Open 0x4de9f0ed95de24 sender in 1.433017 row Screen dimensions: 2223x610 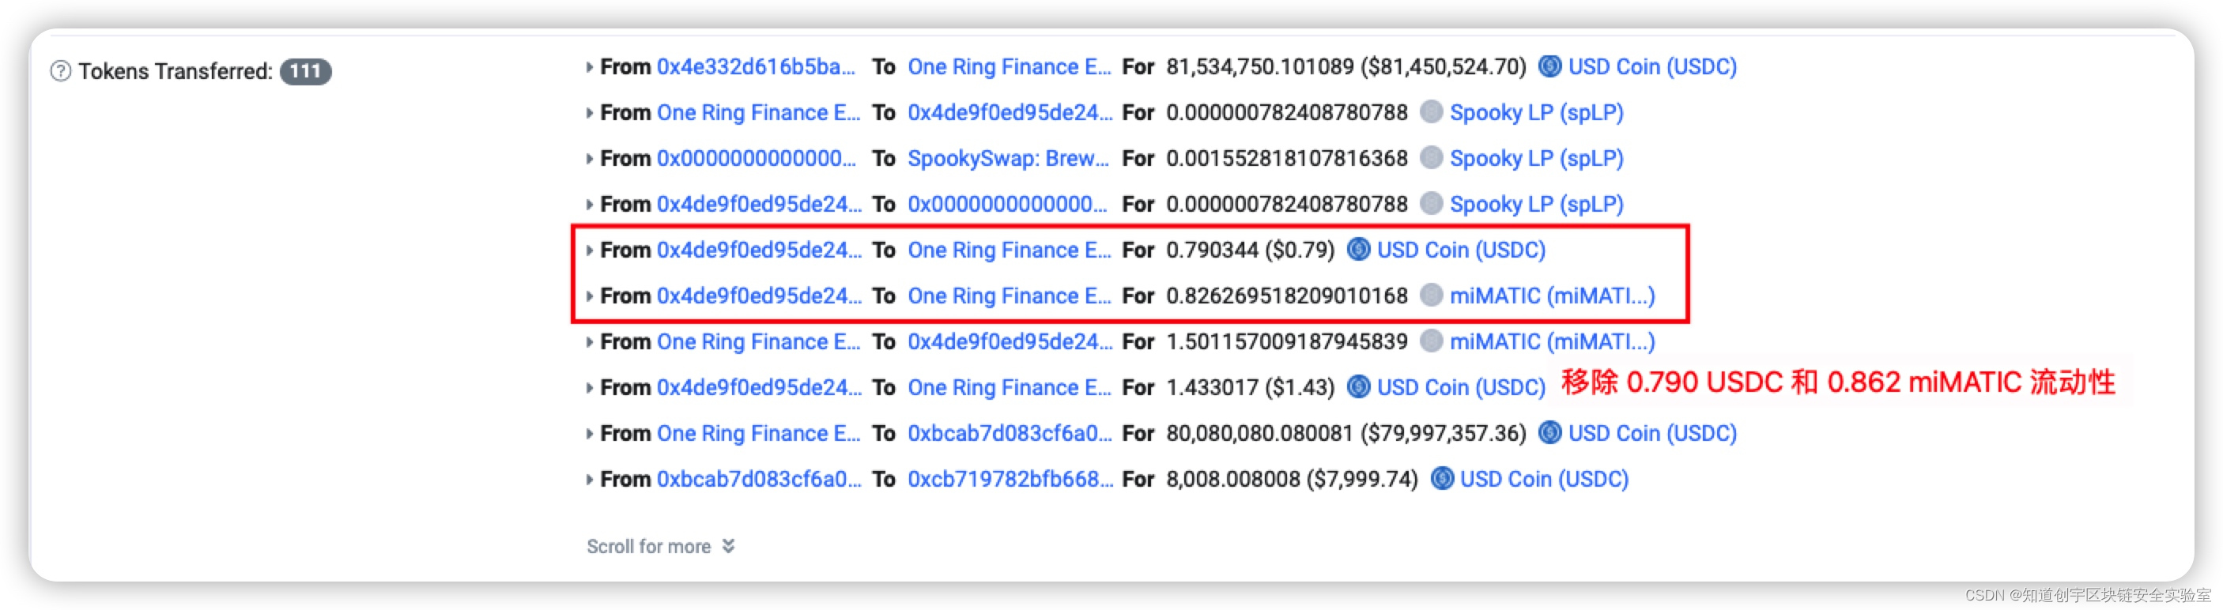click(x=759, y=386)
